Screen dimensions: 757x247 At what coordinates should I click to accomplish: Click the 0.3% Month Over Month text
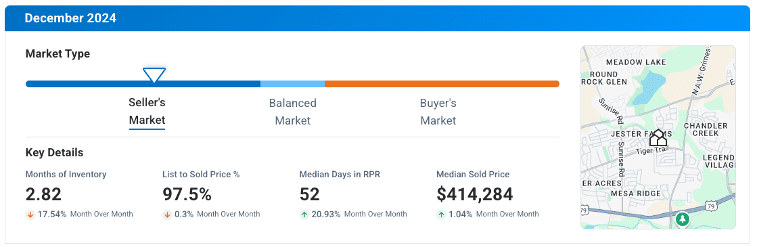(x=216, y=214)
